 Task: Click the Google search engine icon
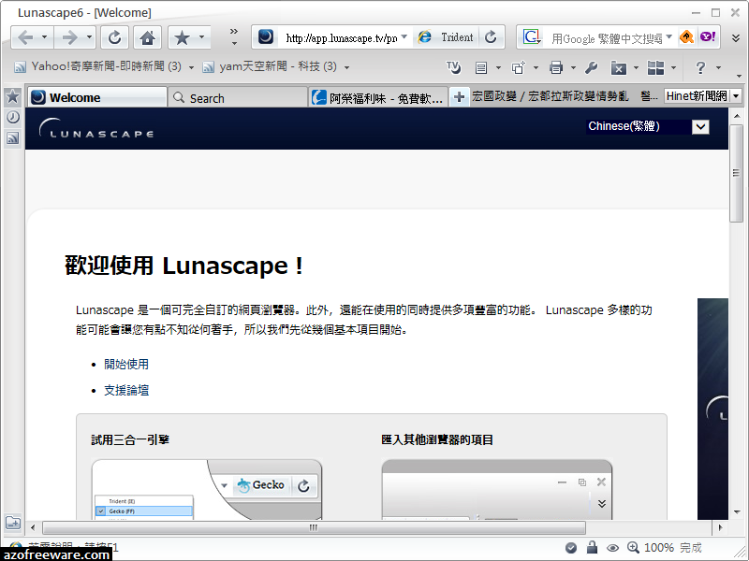tap(532, 36)
